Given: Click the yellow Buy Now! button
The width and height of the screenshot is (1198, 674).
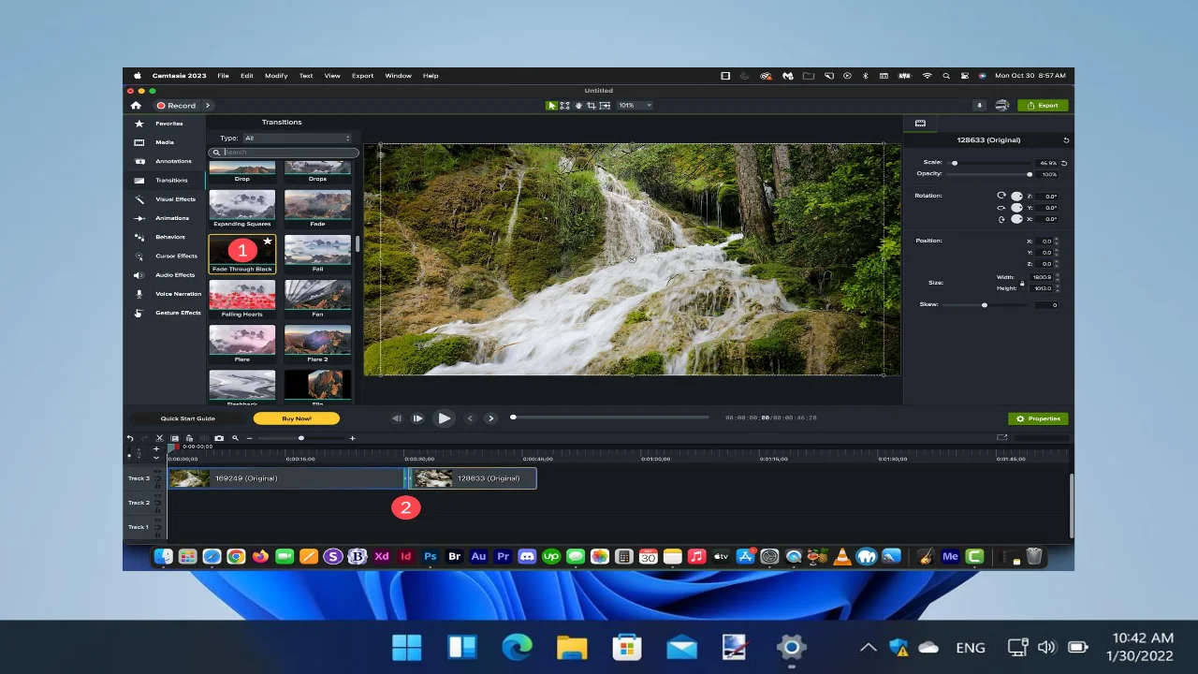Looking at the screenshot, I should (296, 418).
